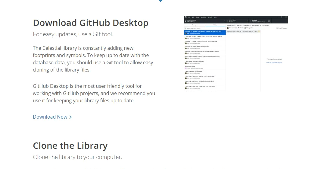Toggle the Hide Whitespace checkbox
The image size is (321, 169).
pos(277,28)
